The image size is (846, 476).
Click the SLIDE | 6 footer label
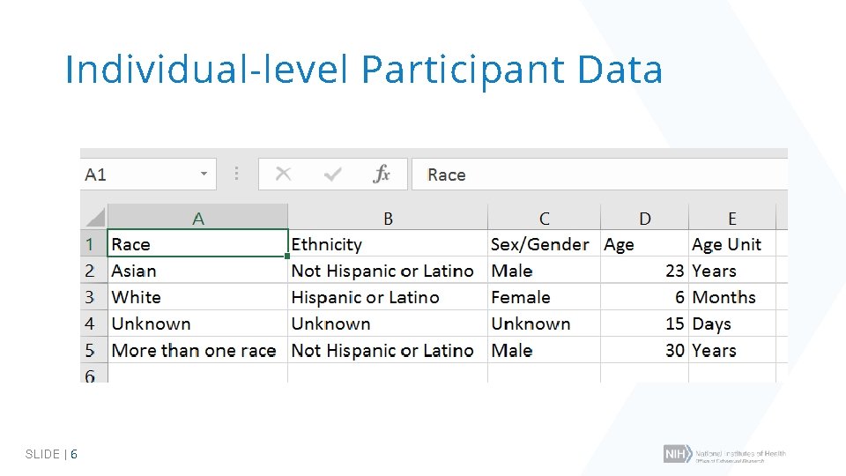[x=51, y=454]
